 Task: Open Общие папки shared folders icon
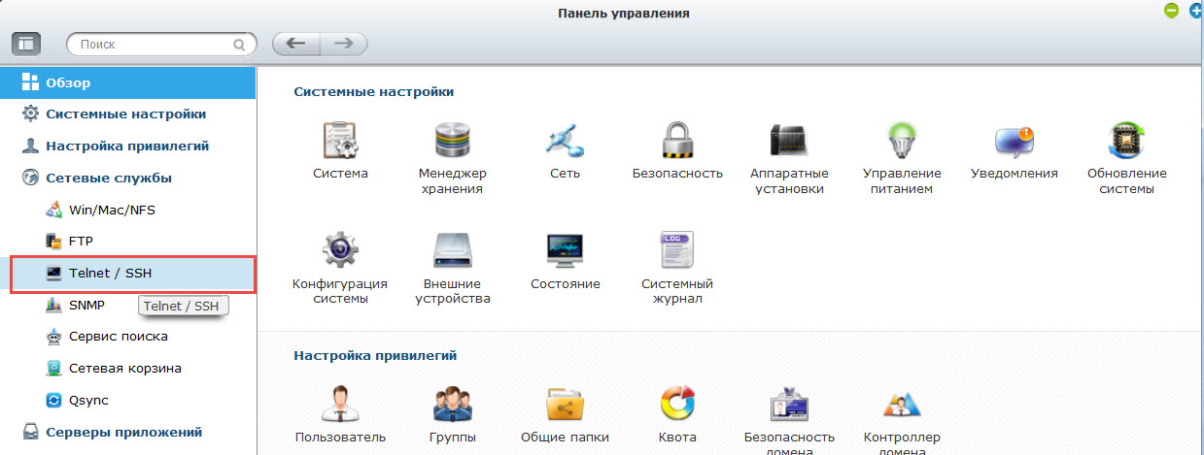click(x=565, y=405)
